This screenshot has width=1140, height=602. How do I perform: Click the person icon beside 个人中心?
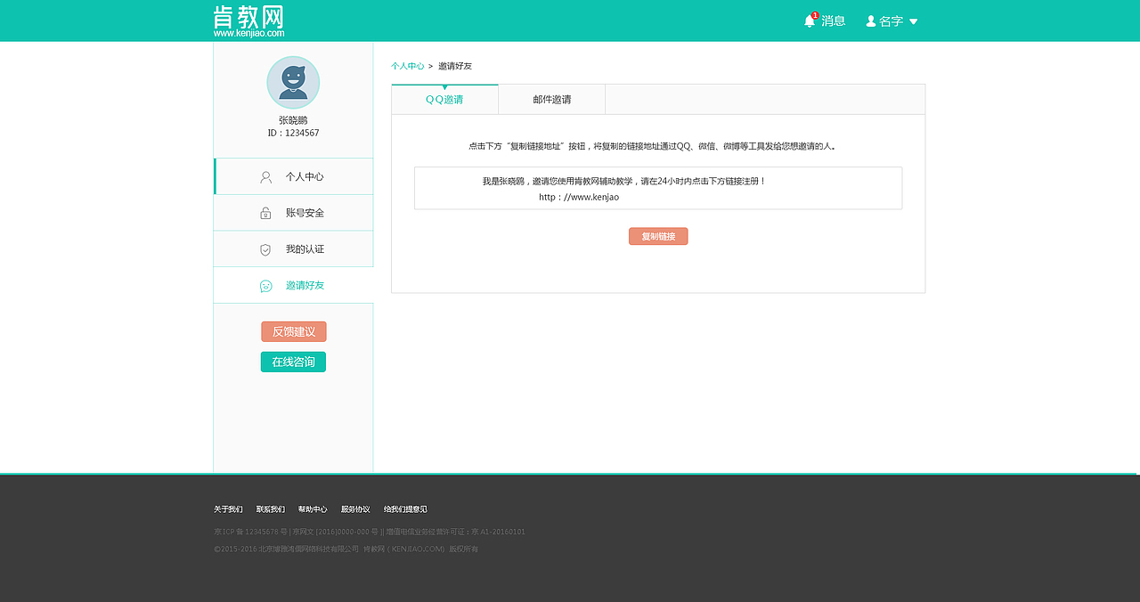coord(265,176)
